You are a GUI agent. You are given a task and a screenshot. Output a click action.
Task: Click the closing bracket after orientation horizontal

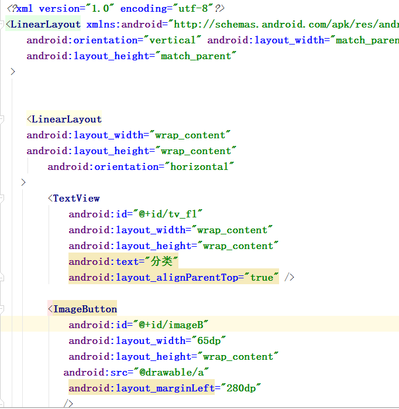click(x=23, y=182)
